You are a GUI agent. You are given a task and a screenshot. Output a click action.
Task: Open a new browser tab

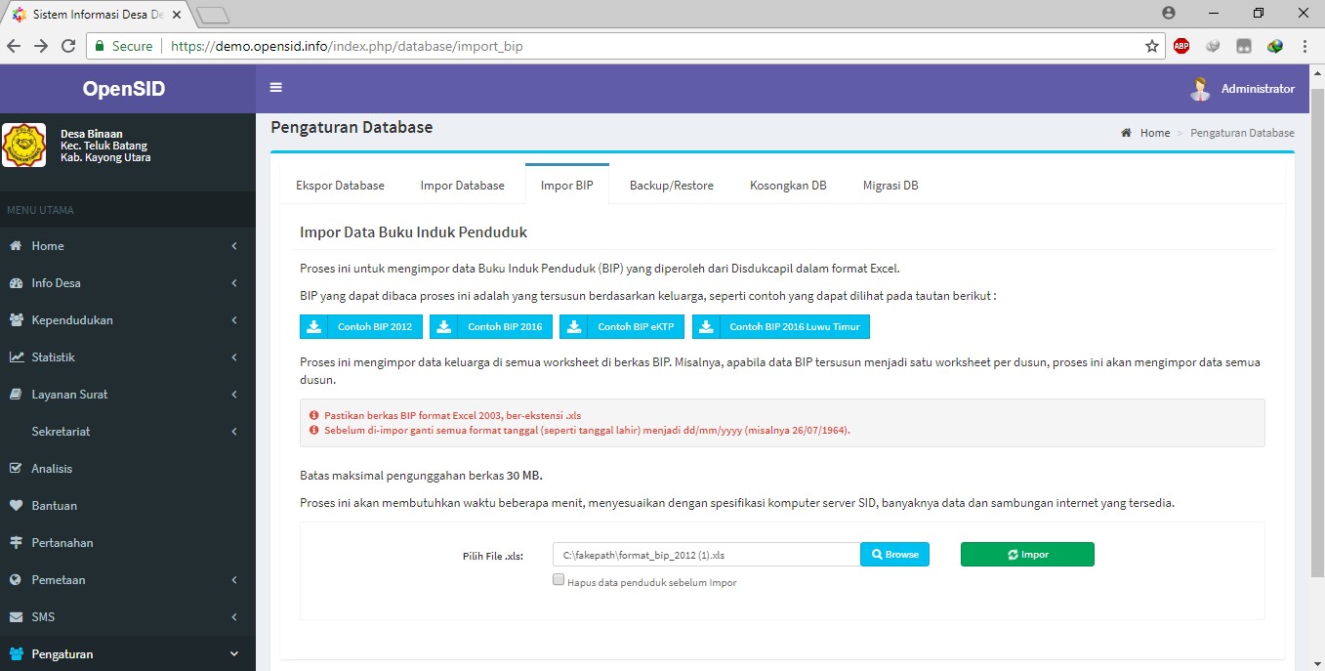pos(212,16)
